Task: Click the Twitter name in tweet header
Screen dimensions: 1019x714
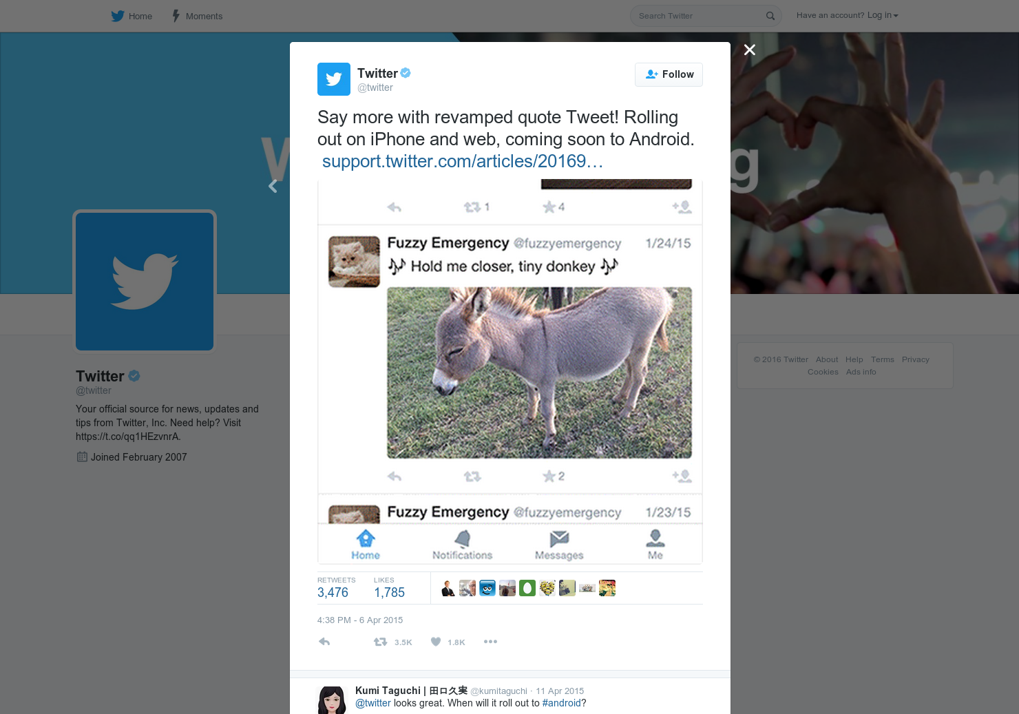Action: pos(377,73)
